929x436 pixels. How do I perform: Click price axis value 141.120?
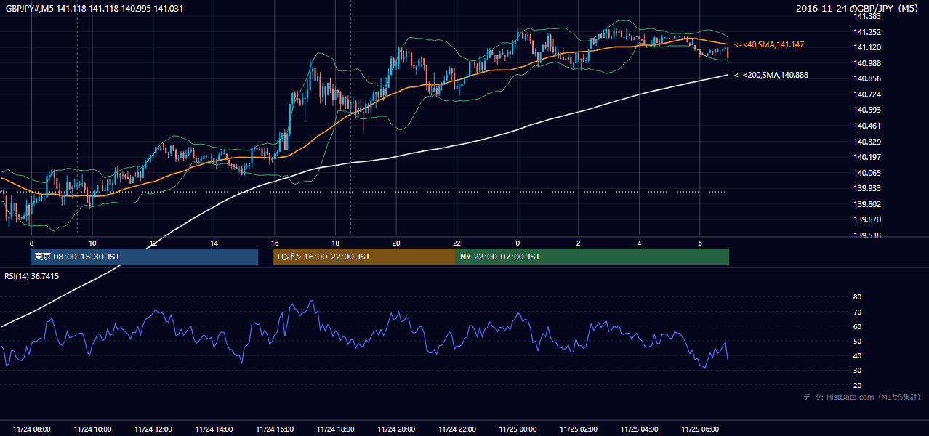[866, 47]
